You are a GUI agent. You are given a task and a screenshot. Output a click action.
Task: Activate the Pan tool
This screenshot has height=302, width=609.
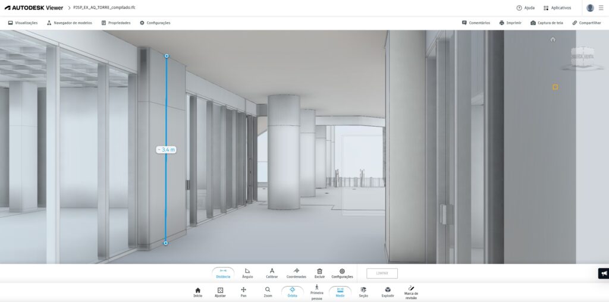[x=243, y=292]
